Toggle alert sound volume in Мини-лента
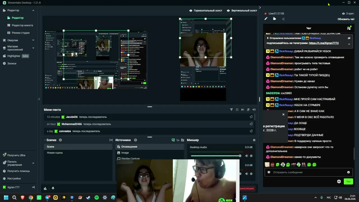The image size is (359, 202). click(254, 110)
